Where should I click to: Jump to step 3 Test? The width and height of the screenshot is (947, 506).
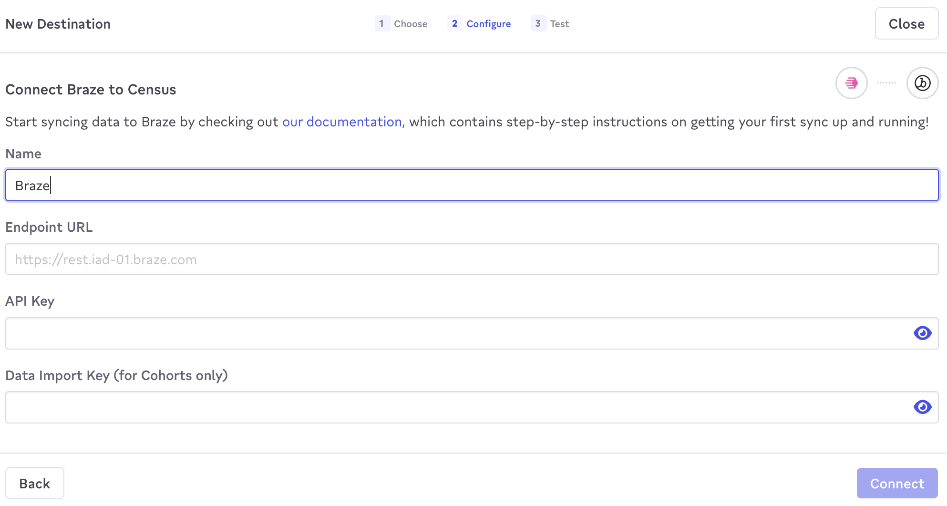(x=551, y=24)
